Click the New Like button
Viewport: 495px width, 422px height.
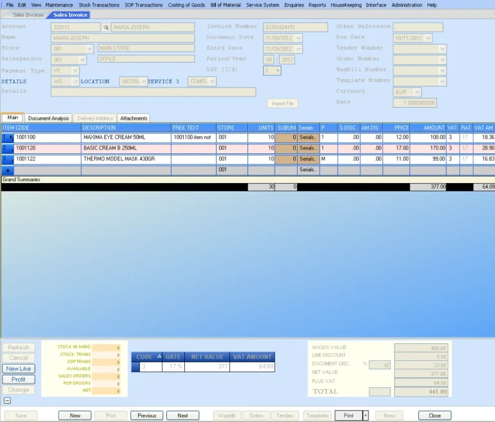pyautogui.click(x=18, y=369)
